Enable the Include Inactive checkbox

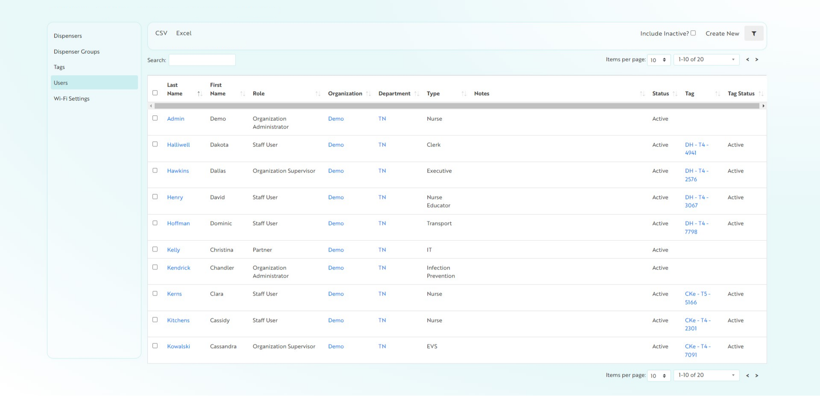point(693,33)
